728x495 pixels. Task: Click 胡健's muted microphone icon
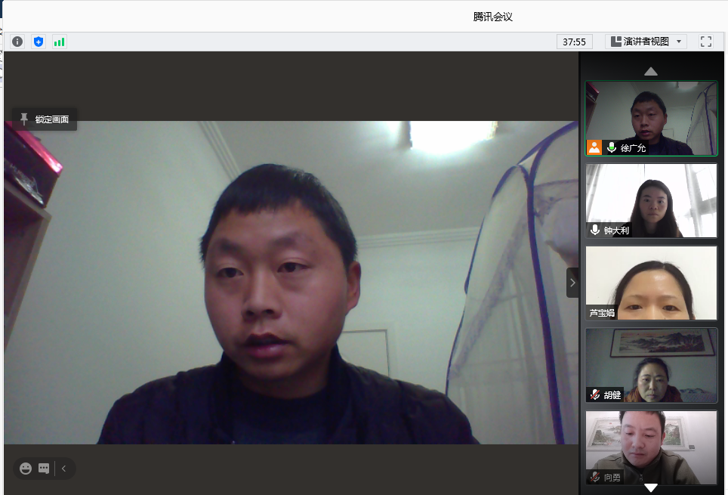point(595,394)
